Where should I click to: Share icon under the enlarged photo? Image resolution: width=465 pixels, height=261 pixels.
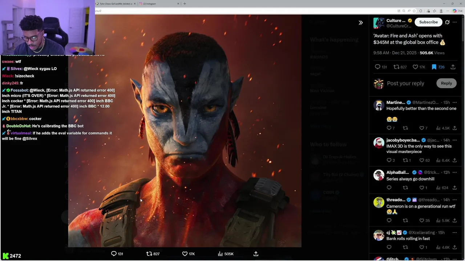click(256, 254)
